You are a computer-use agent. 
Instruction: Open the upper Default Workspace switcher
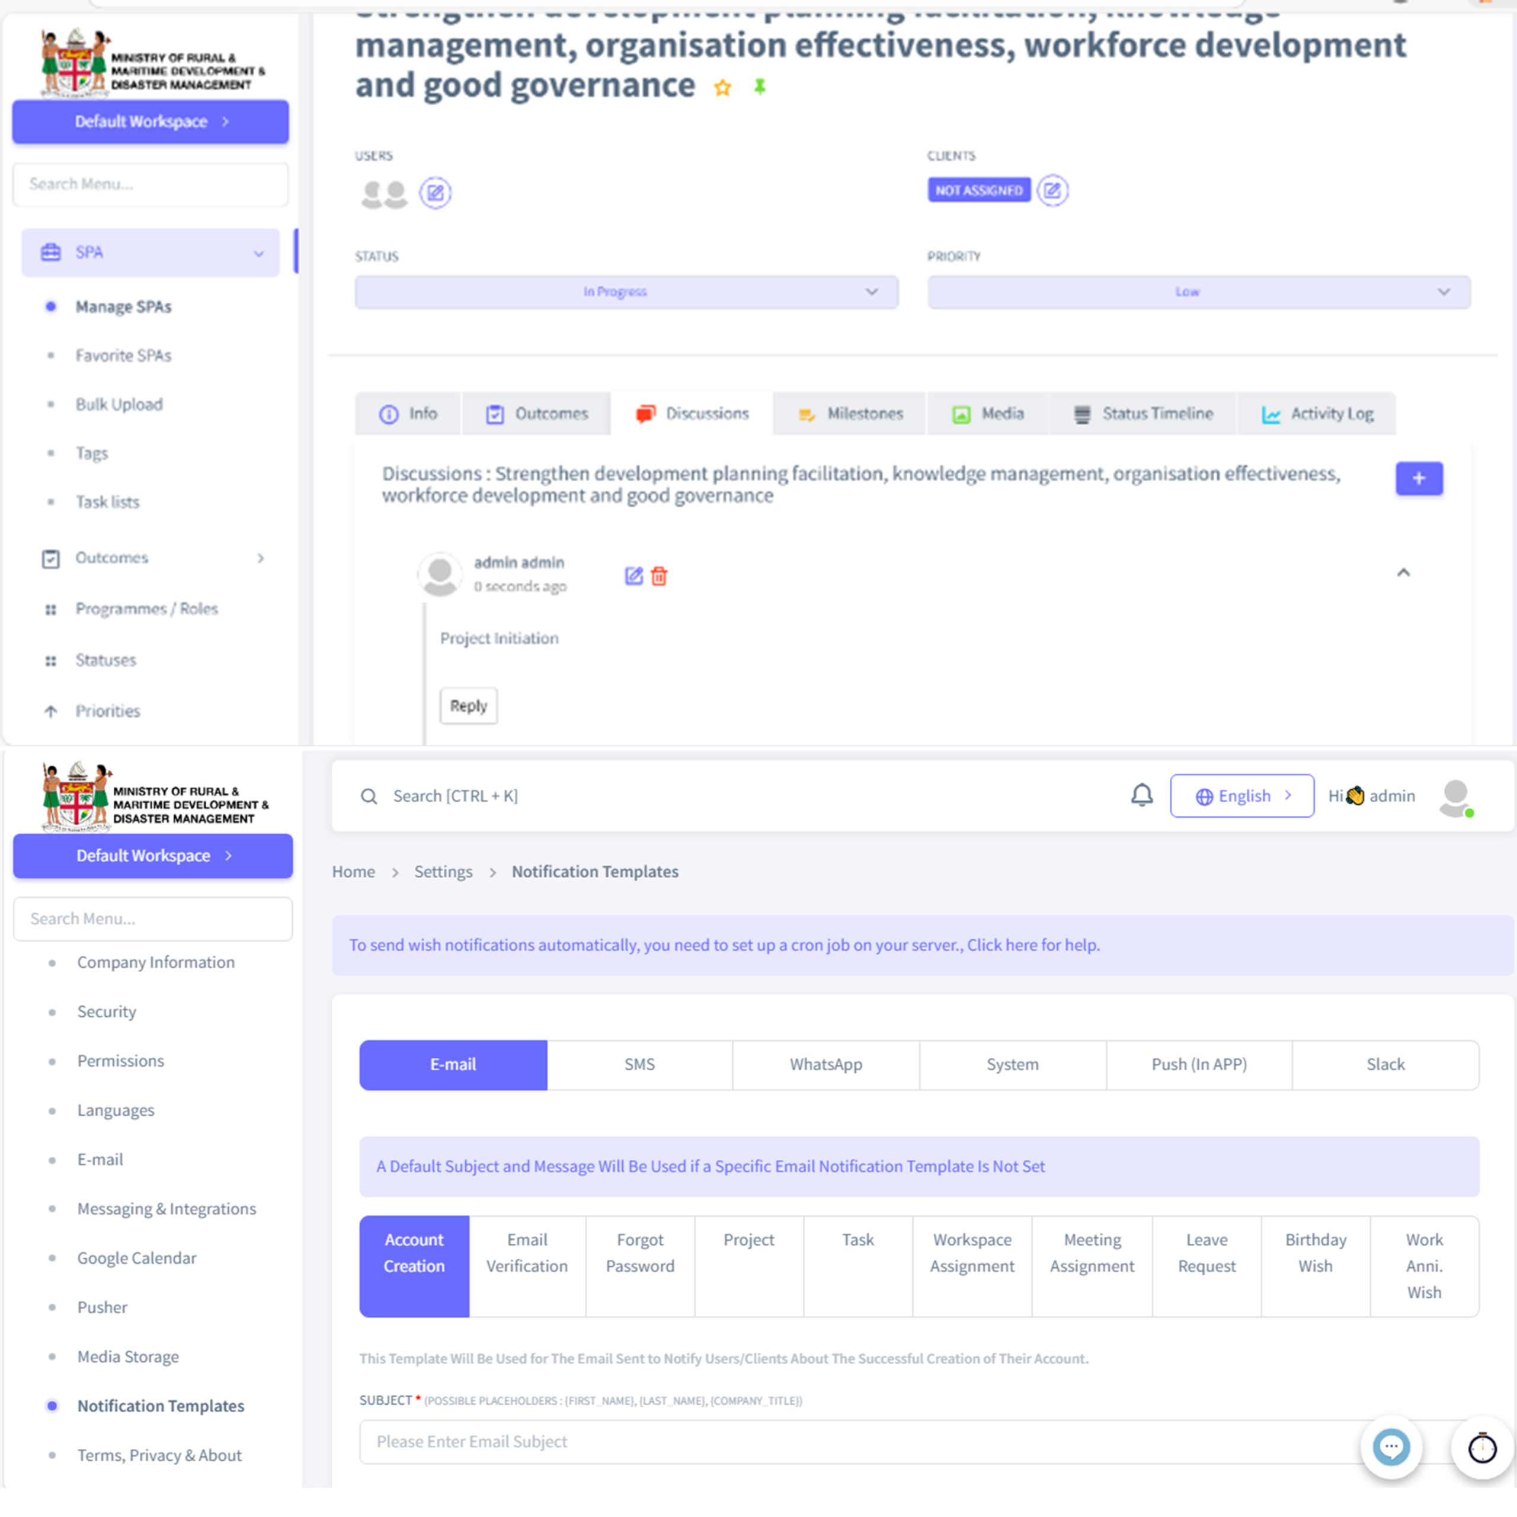150,121
